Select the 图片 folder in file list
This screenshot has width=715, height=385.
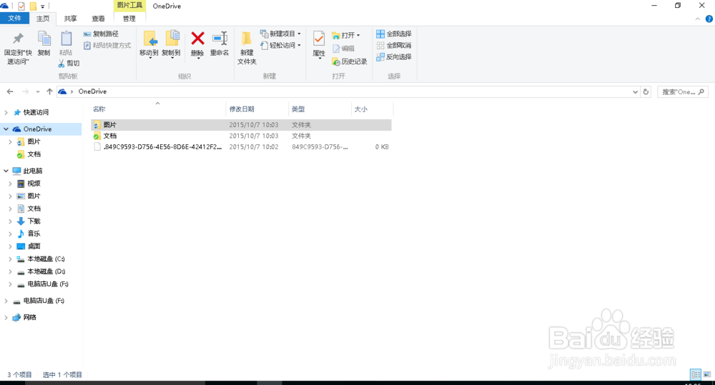pos(241,125)
